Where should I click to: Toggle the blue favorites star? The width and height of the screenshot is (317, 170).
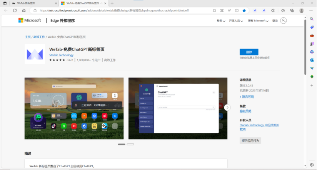[x=244, y=10]
